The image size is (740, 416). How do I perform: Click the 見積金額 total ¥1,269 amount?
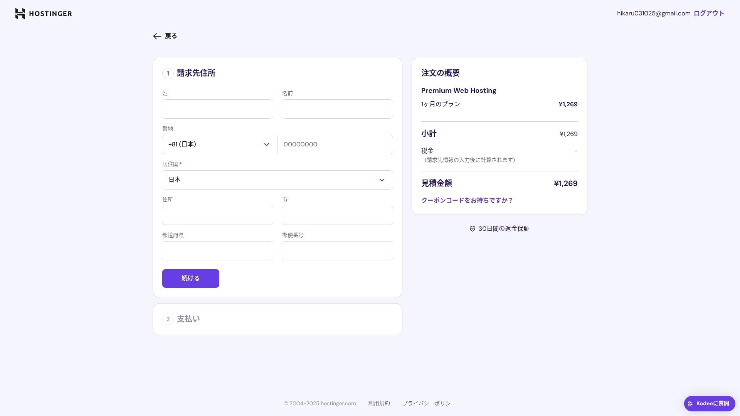click(565, 183)
